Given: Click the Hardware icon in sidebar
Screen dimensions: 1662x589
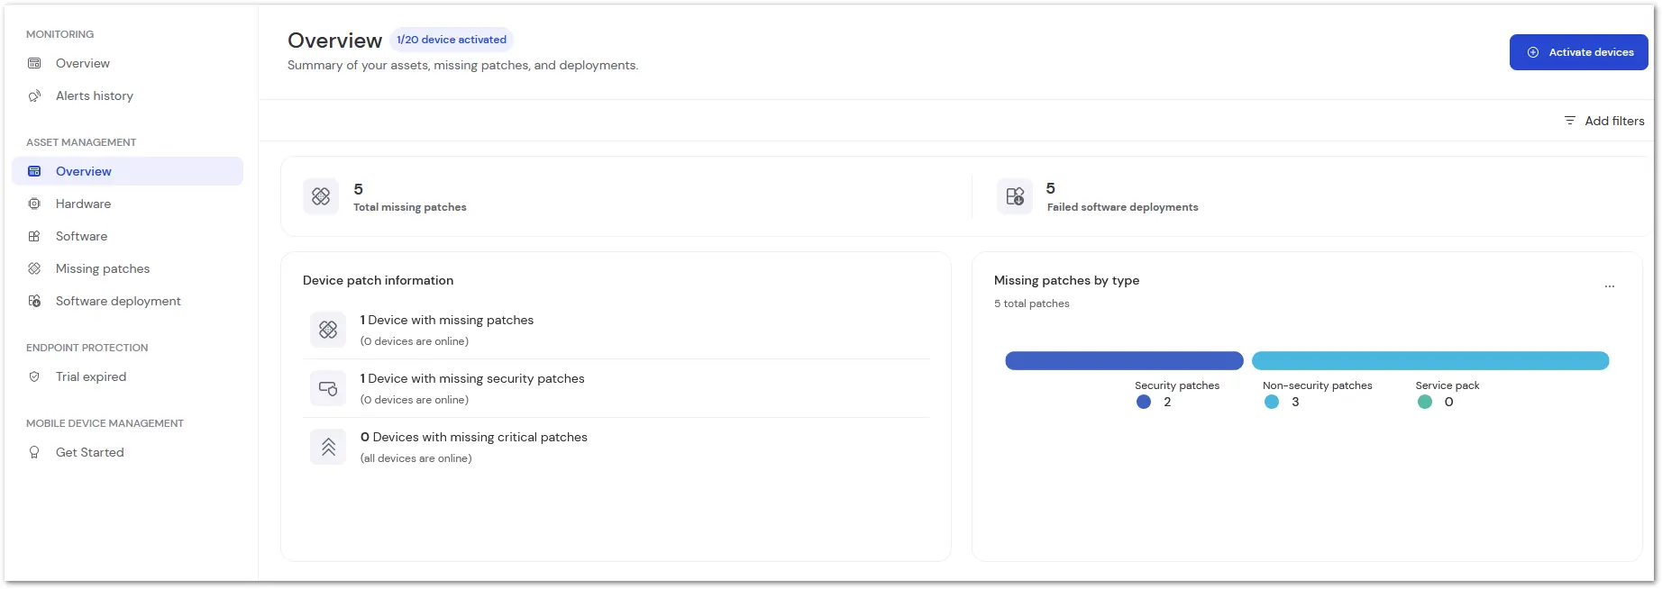Looking at the screenshot, I should (34, 204).
